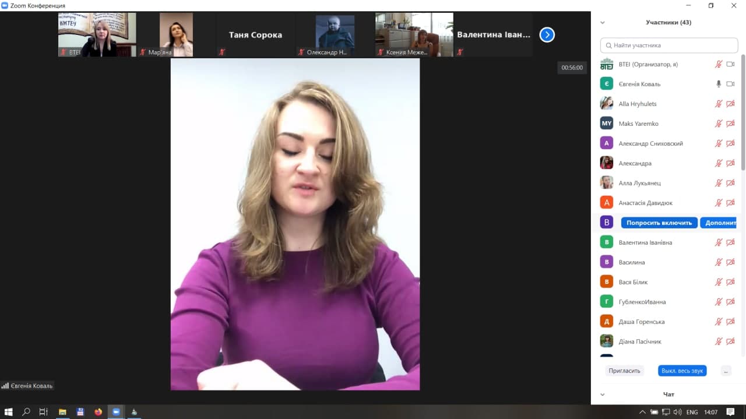
Task: Click muted mic icon for Діана Пасічник
Action: click(719, 341)
